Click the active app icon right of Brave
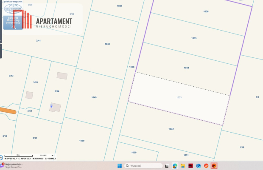This screenshot has height=170, width=263. [x=214, y=165]
